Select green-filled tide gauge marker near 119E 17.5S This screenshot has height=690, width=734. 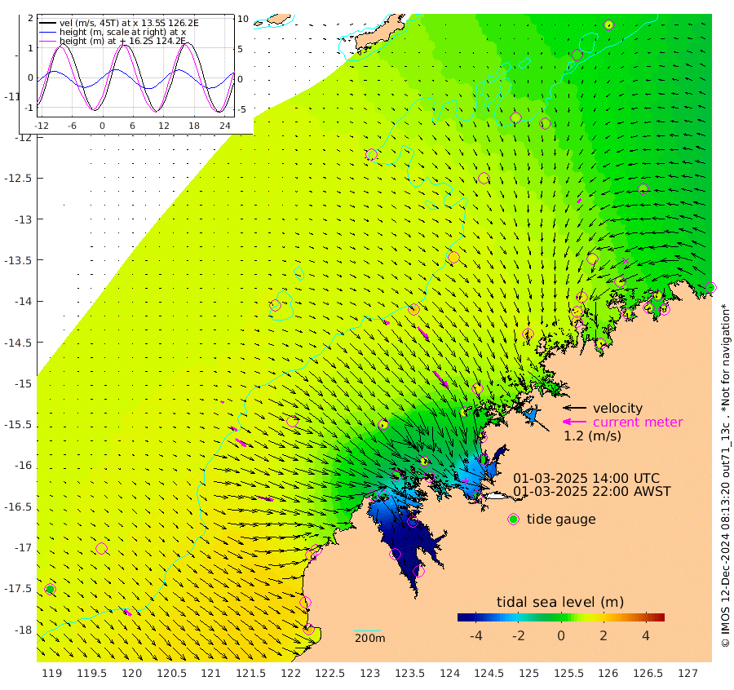[x=50, y=589]
